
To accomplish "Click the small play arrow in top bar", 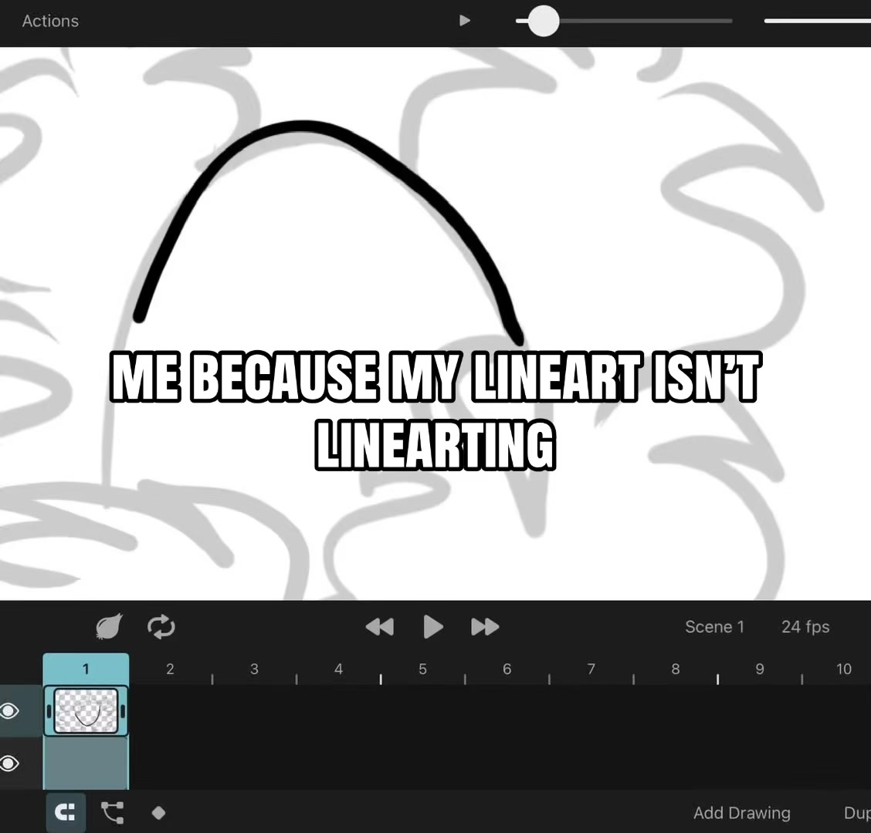I will tap(465, 21).
